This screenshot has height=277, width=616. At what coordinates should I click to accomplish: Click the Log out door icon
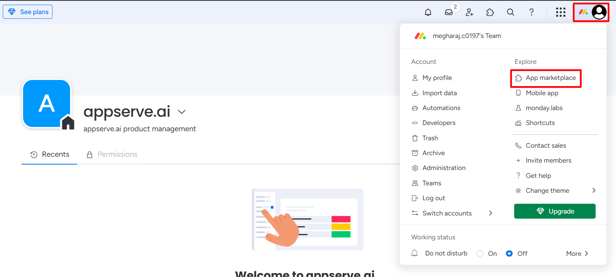pos(415,198)
